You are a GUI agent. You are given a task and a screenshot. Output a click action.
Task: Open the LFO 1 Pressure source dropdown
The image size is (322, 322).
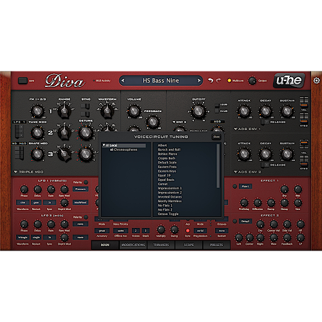[80, 189]
